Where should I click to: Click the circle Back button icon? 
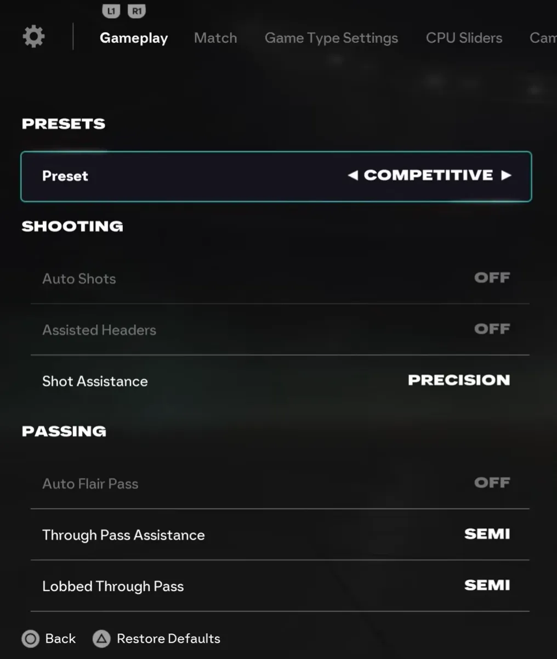[x=31, y=639]
